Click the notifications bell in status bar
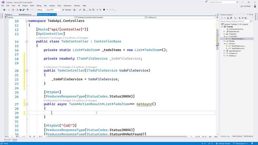 pos(252,143)
